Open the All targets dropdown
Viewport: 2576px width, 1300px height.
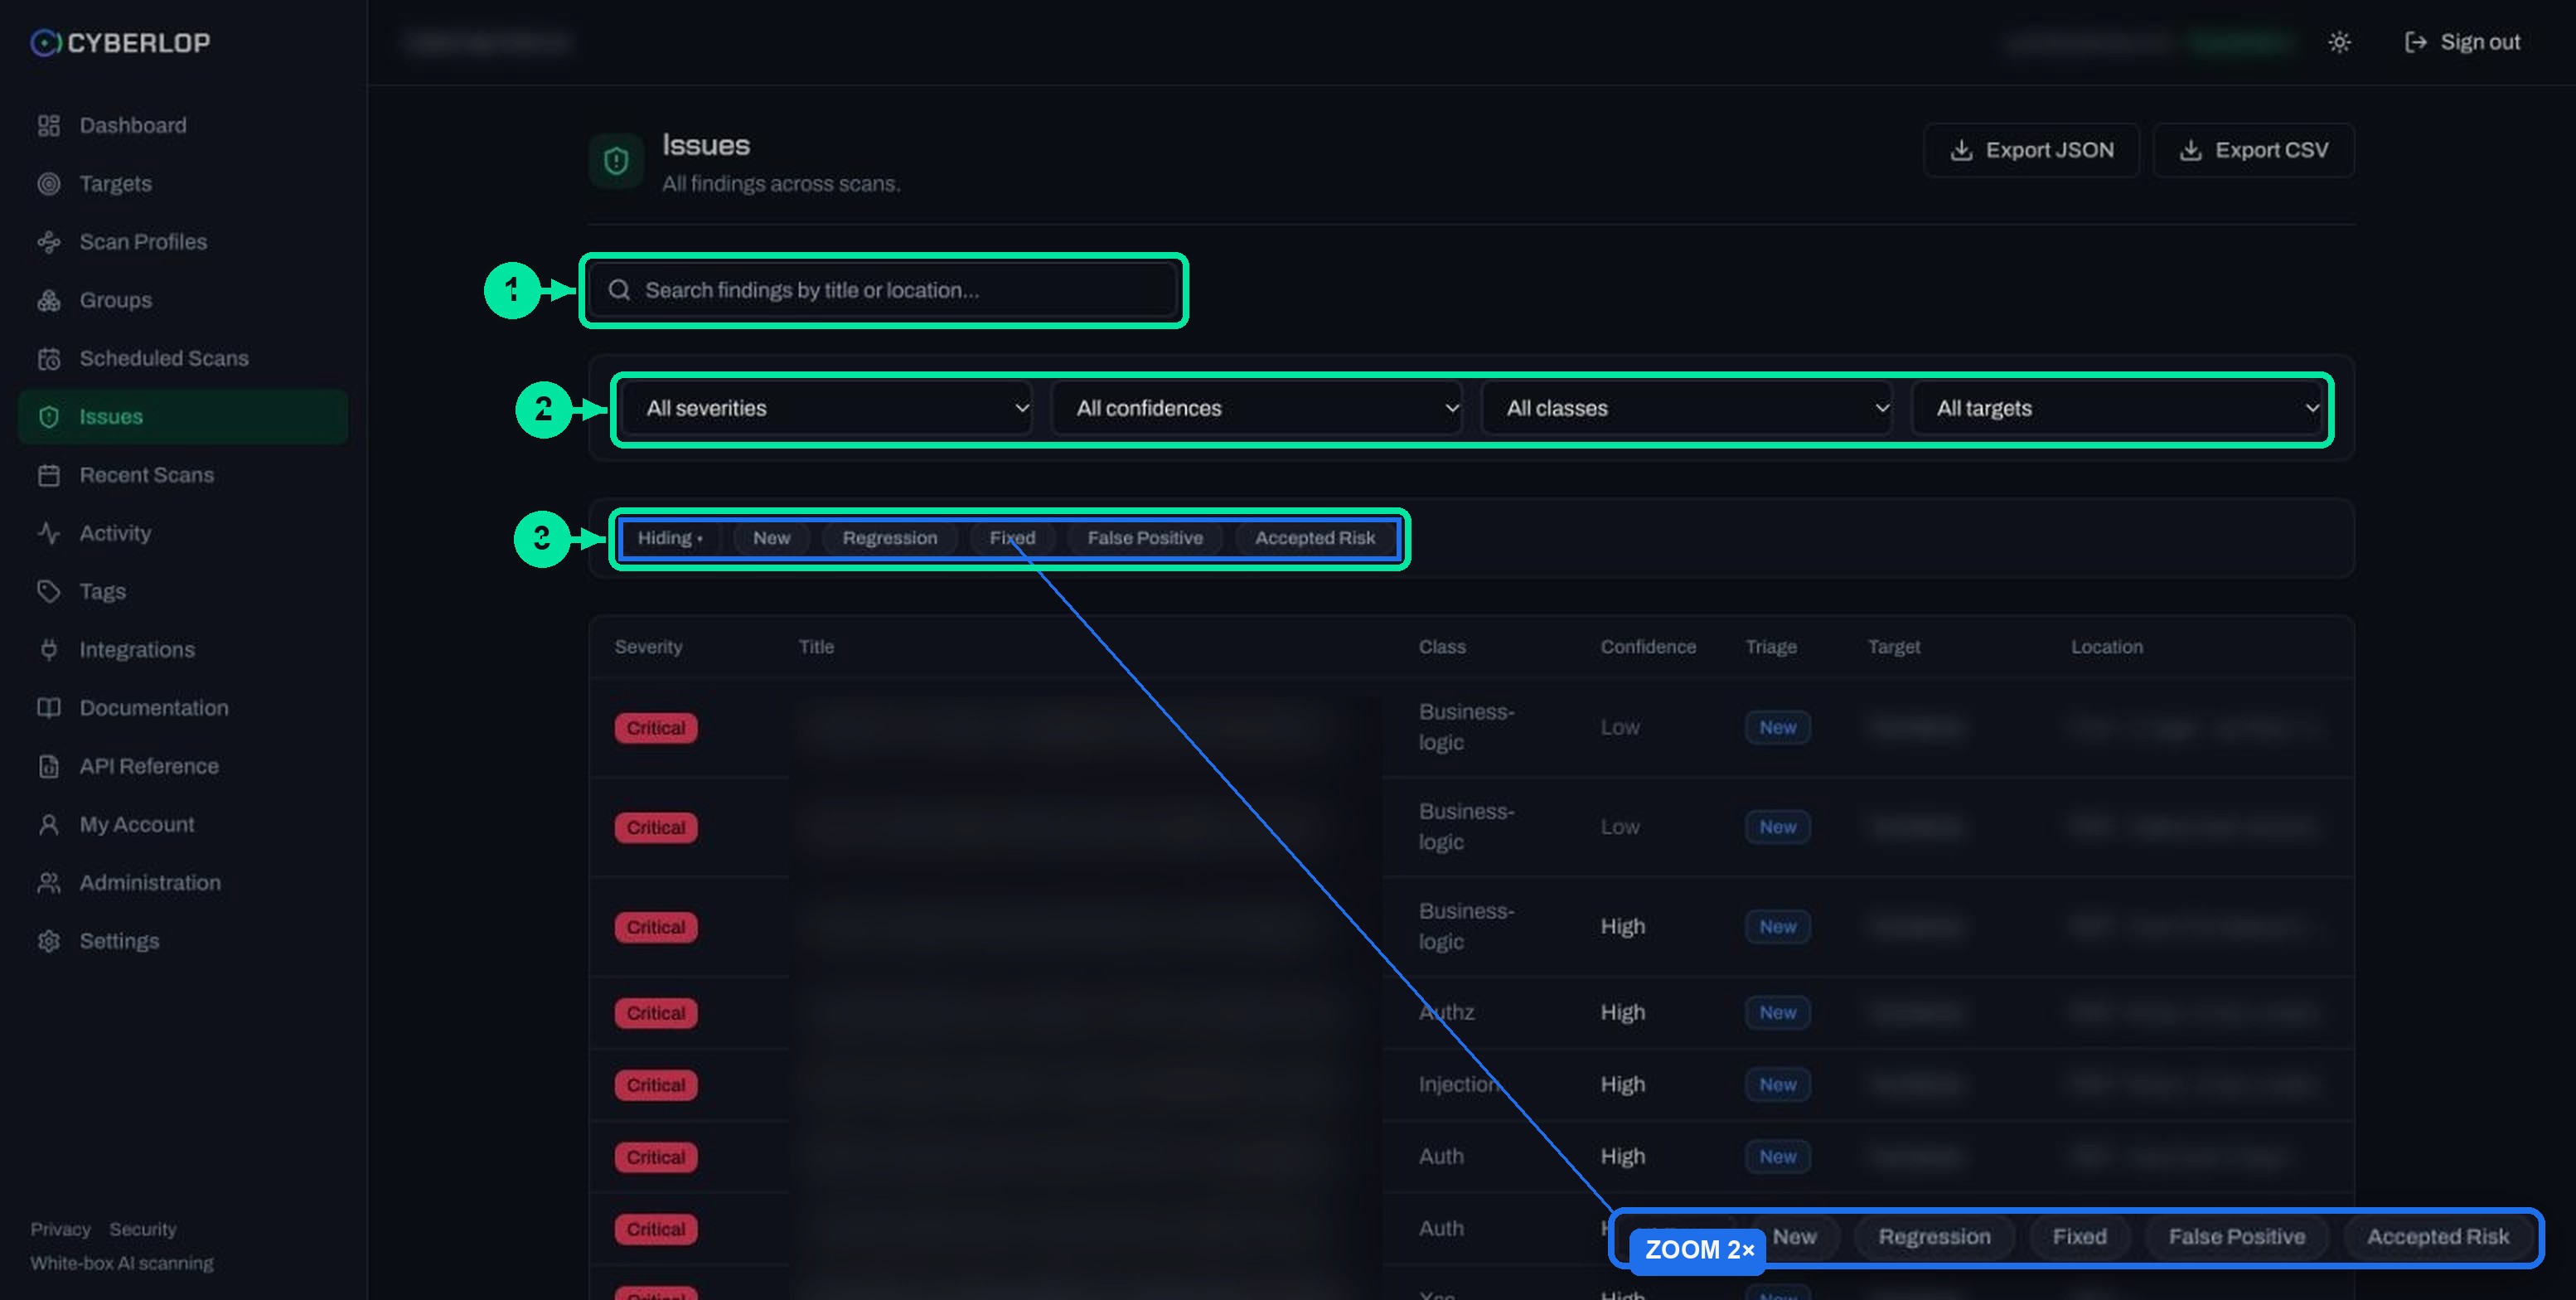[x=2117, y=408]
